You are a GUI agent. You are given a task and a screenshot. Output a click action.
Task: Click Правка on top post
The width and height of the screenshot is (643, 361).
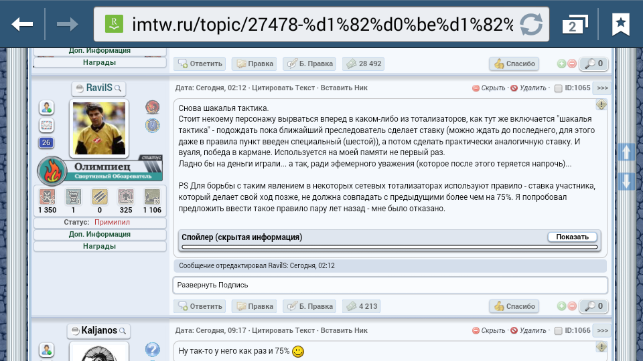[255, 64]
